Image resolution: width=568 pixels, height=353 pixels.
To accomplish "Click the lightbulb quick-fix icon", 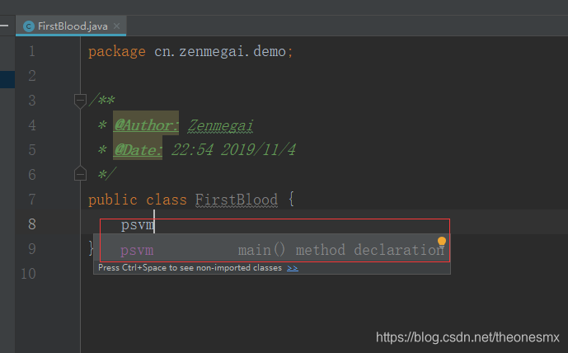I will coord(442,242).
